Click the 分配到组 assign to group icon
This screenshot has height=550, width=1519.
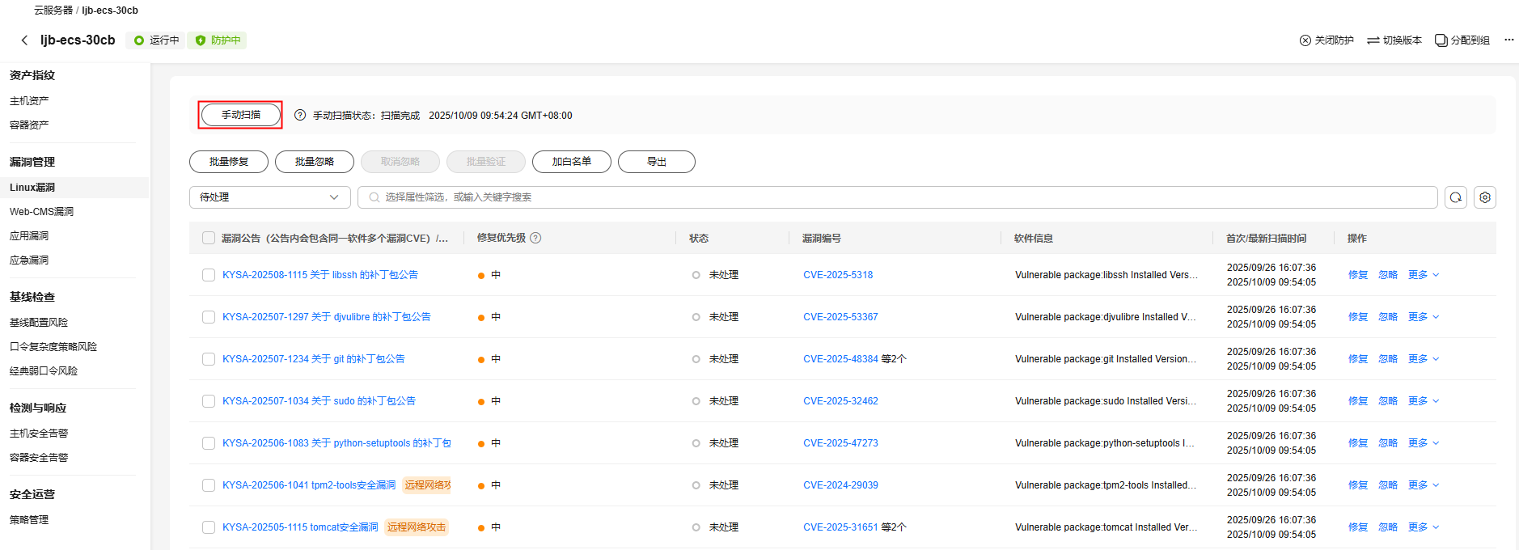[1441, 40]
